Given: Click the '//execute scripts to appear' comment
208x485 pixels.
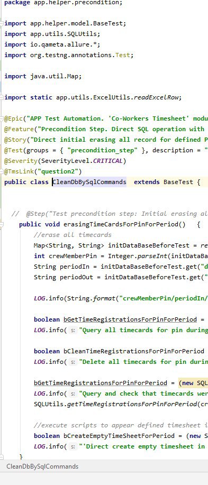Looking at the screenshot, I should pos(121,425).
